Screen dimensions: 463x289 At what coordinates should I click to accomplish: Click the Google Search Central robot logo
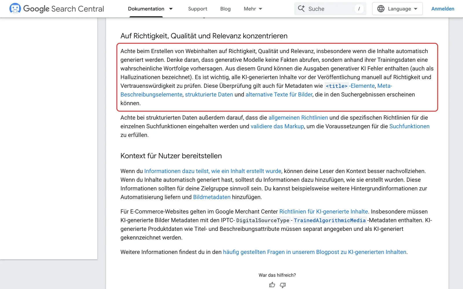[x=15, y=9]
